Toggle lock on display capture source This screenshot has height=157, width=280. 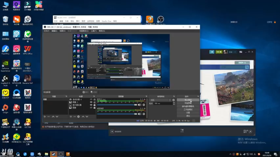click(94, 105)
